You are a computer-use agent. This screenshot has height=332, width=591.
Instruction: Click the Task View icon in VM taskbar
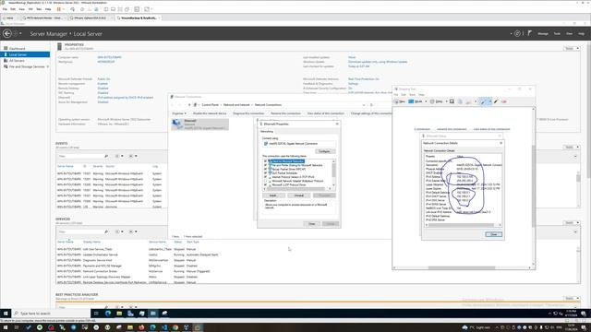click(x=96, y=314)
